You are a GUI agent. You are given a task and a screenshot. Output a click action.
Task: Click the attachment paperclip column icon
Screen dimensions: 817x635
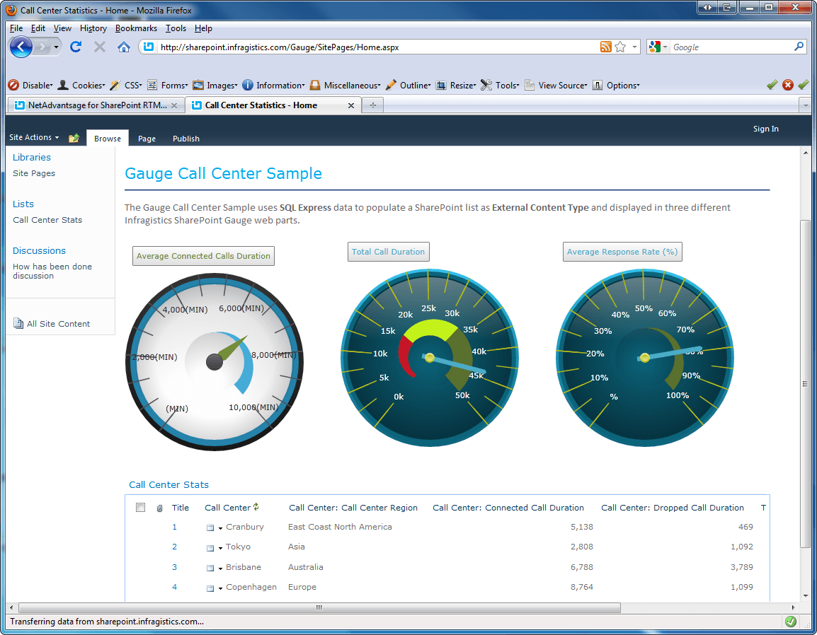(159, 508)
